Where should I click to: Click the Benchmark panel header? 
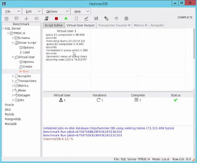click(21, 24)
